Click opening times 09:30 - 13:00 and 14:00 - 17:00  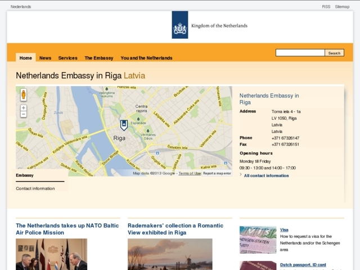268,168
